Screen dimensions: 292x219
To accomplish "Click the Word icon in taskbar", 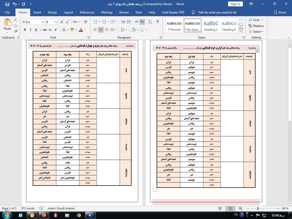I will [x=90, y=215].
